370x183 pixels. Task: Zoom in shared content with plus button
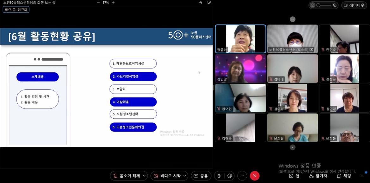tap(113, 3)
